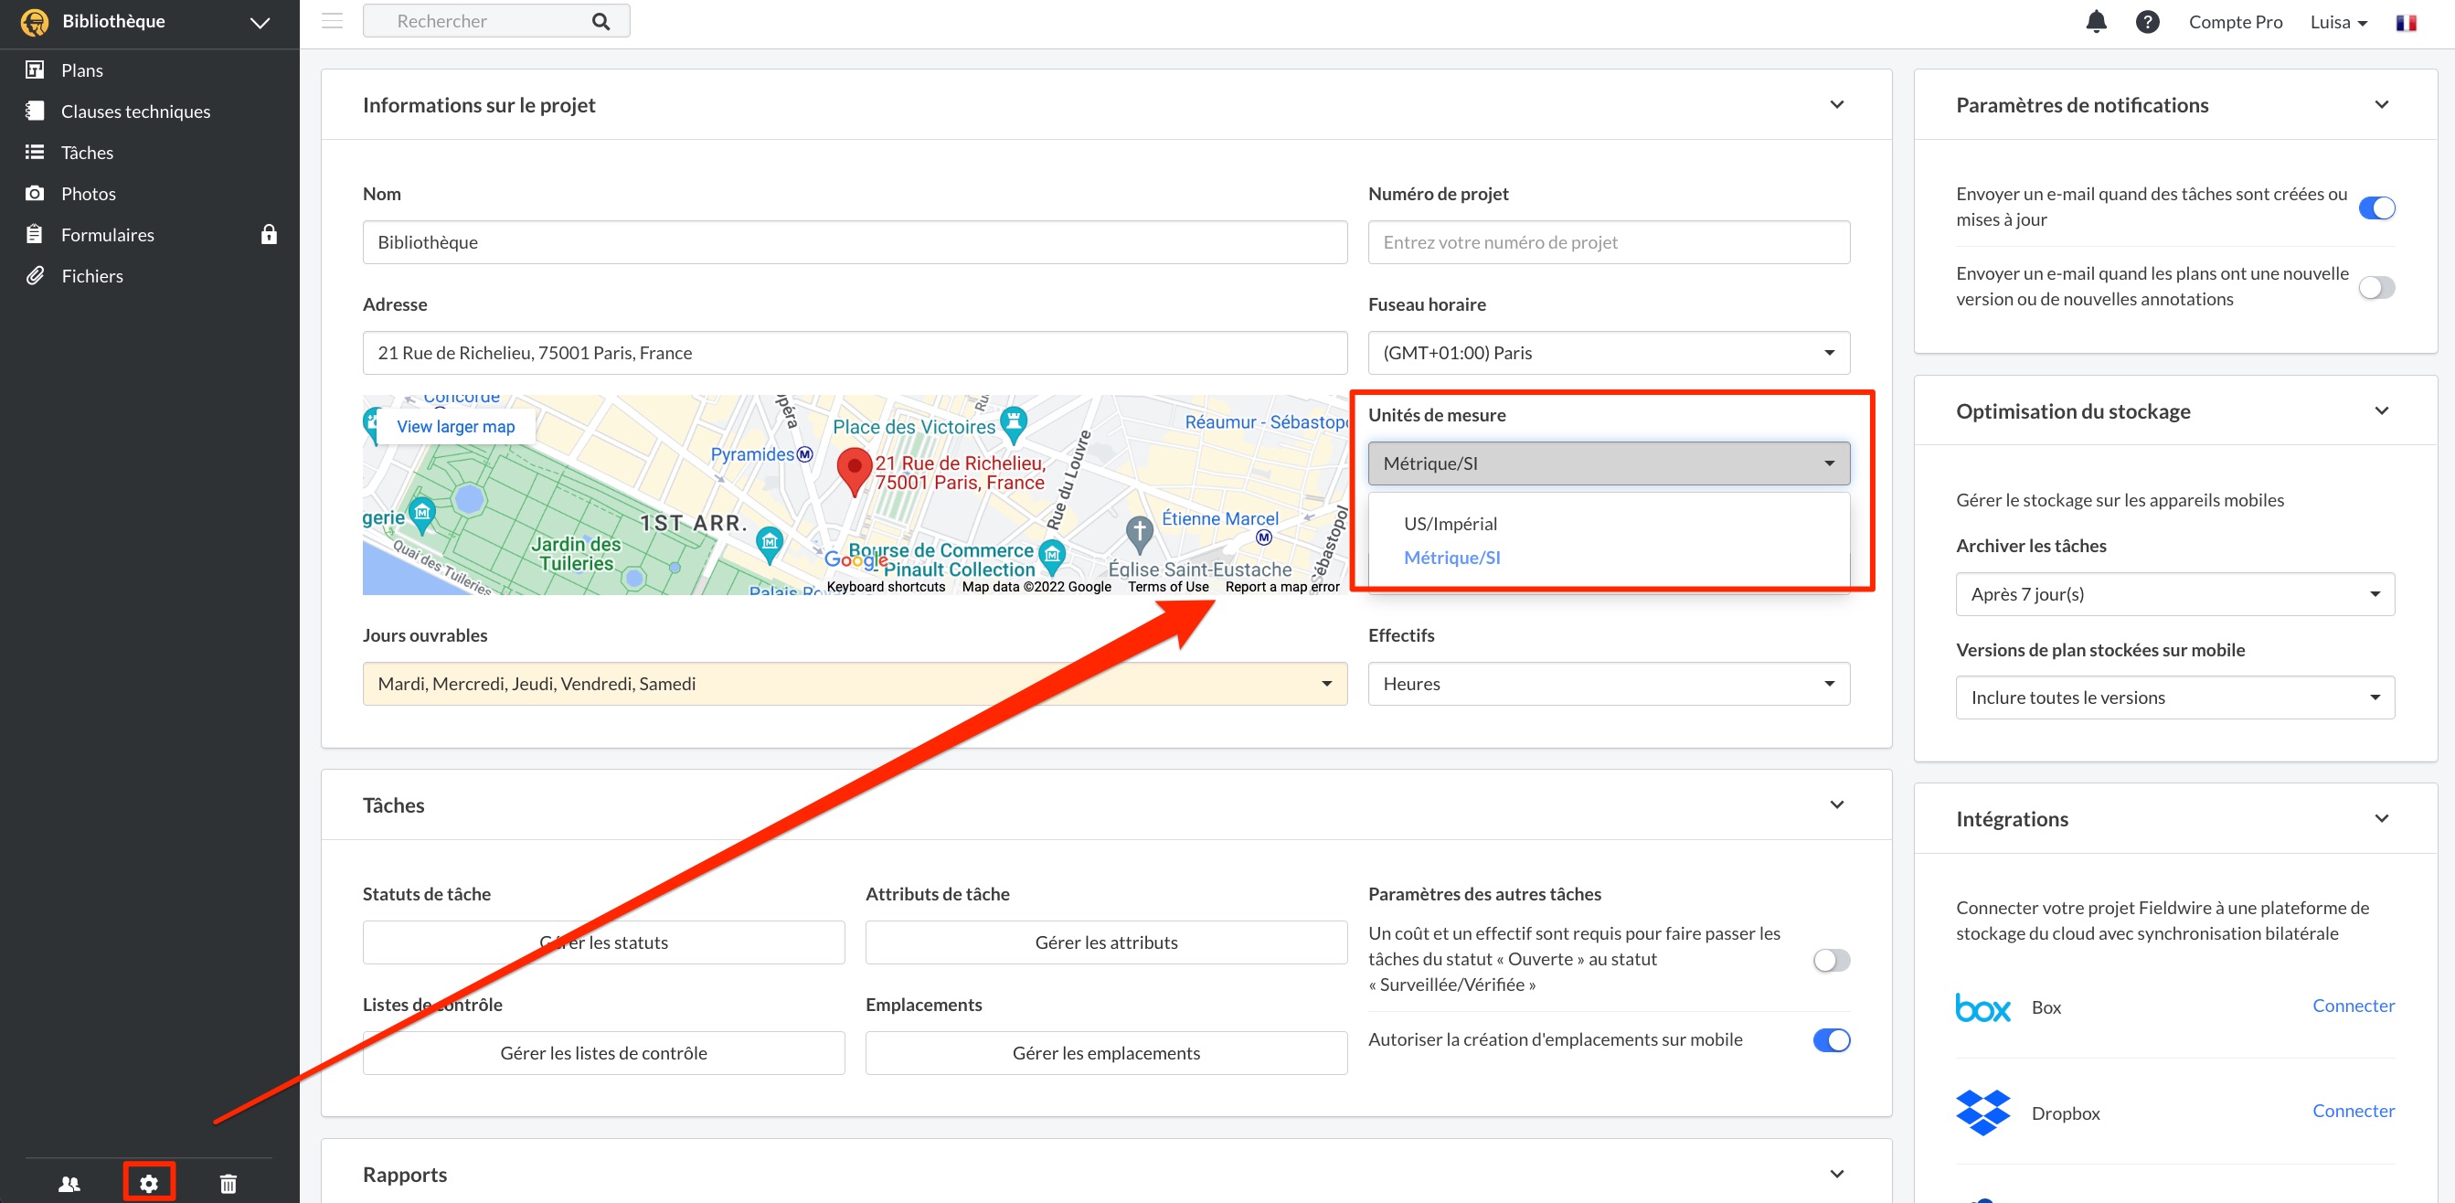Open Clauses techniques in sidebar

pos(135,111)
